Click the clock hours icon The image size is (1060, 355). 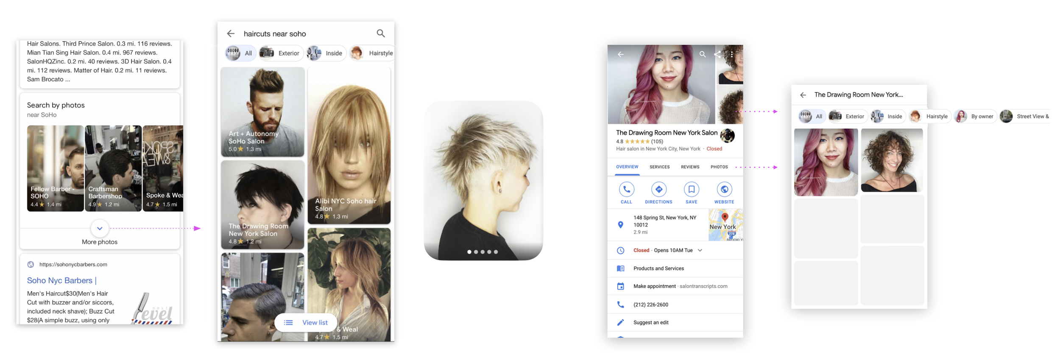(620, 251)
